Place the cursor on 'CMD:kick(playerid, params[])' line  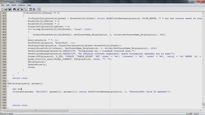coord(25,84)
